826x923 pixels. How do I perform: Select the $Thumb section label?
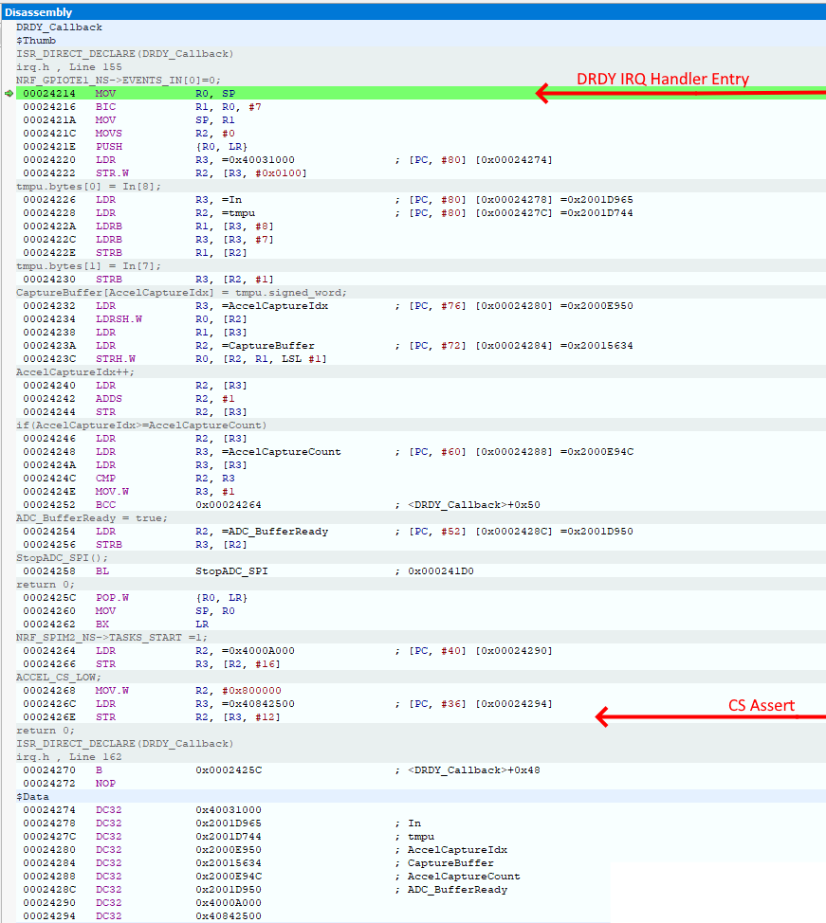tap(36, 41)
